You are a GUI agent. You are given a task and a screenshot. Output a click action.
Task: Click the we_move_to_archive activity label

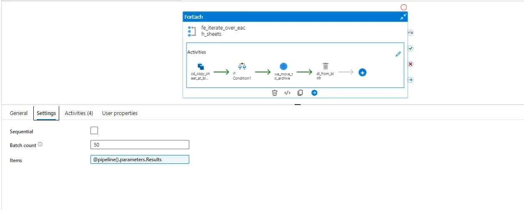(284, 76)
